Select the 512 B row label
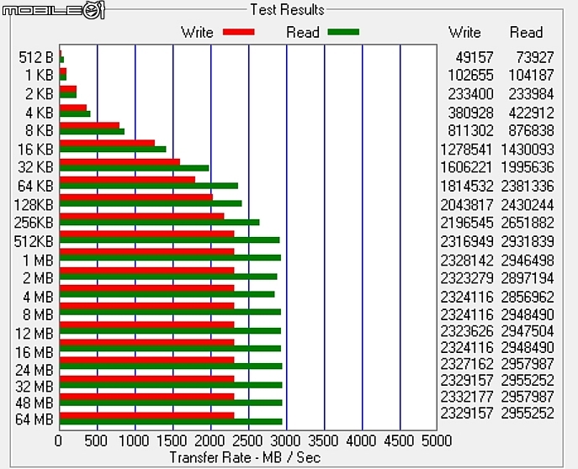 point(36,57)
